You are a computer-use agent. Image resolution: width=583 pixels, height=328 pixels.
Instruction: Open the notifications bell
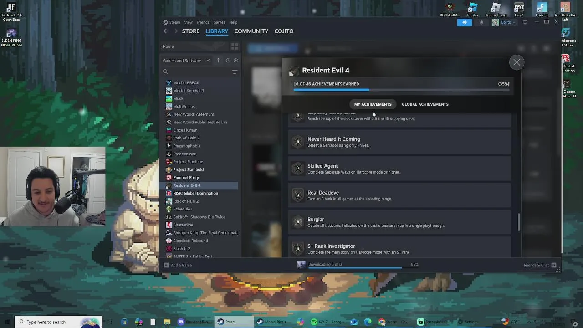pyautogui.click(x=481, y=22)
